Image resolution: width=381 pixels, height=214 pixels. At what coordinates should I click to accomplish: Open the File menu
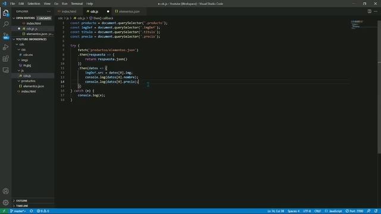[x=13, y=4]
